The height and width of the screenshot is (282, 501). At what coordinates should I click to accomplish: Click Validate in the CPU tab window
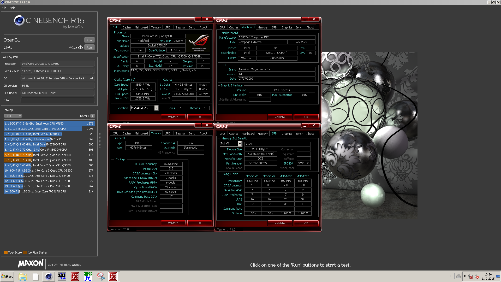[173, 117]
